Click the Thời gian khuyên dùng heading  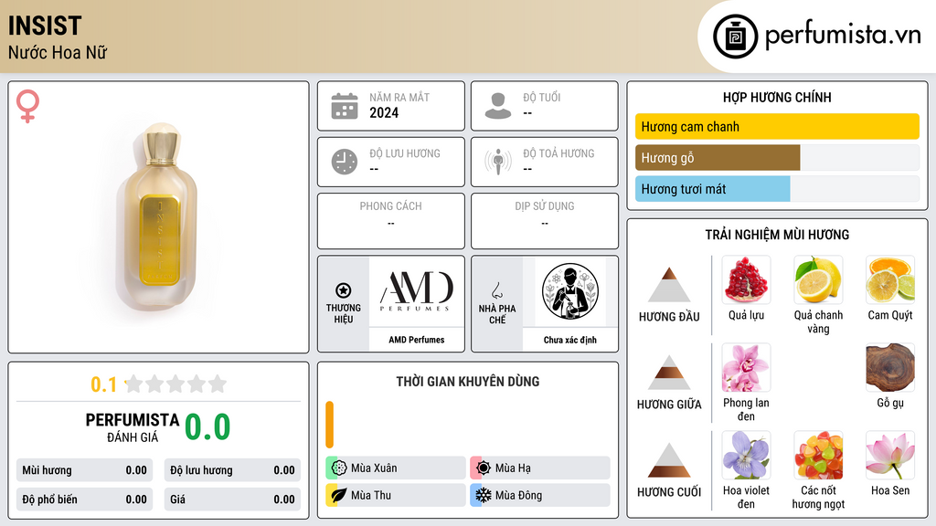click(468, 381)
